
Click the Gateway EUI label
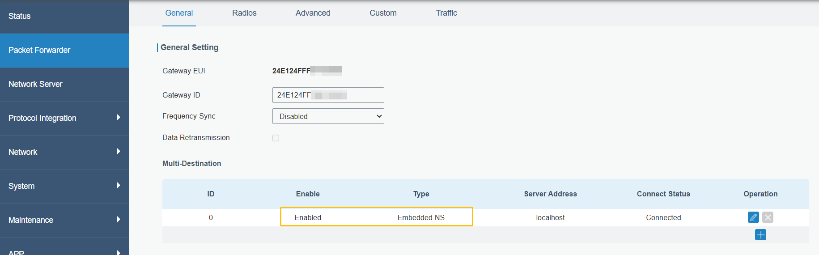click(183, 71)
